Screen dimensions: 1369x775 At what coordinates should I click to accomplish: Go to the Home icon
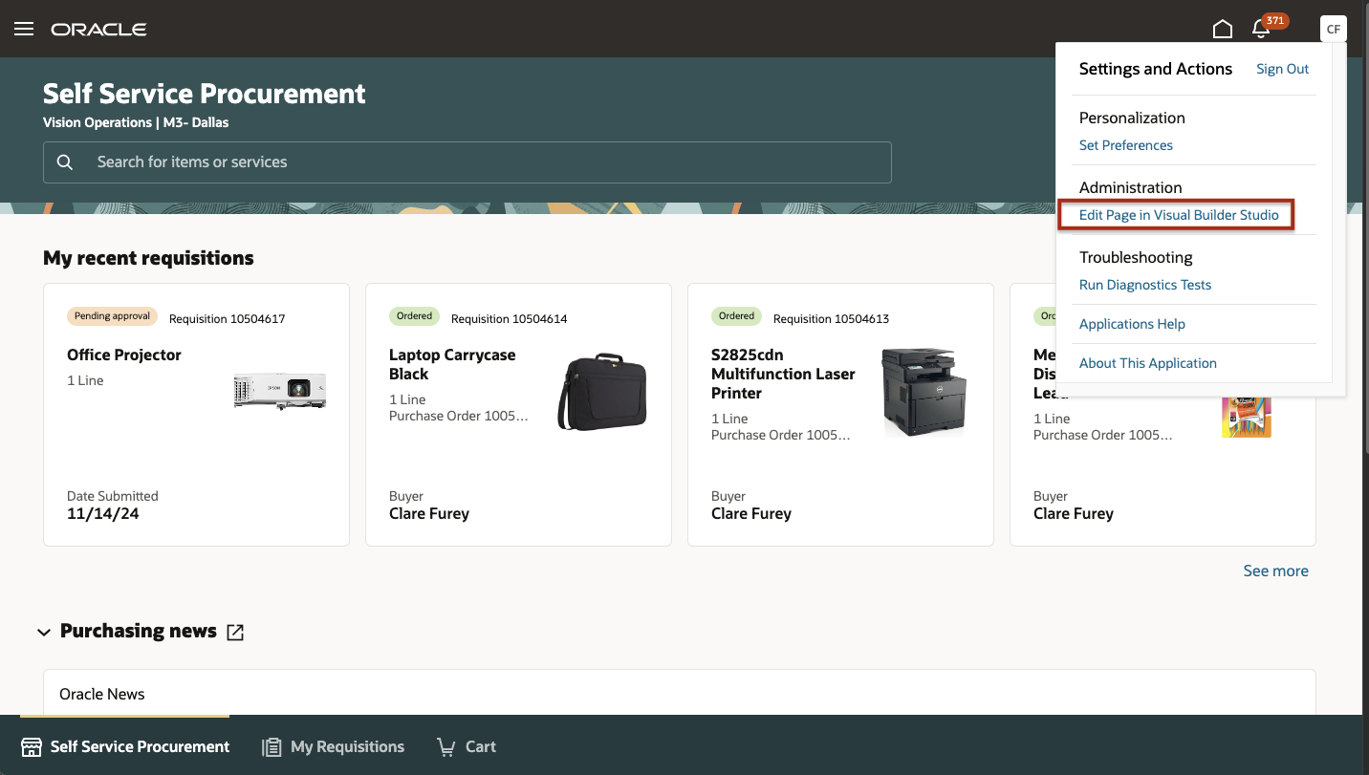1222,29
